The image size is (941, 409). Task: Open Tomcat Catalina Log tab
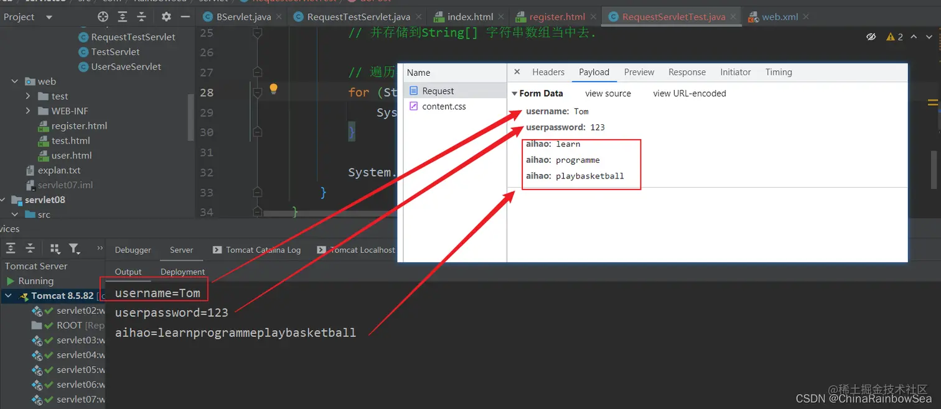click(257, 250)
